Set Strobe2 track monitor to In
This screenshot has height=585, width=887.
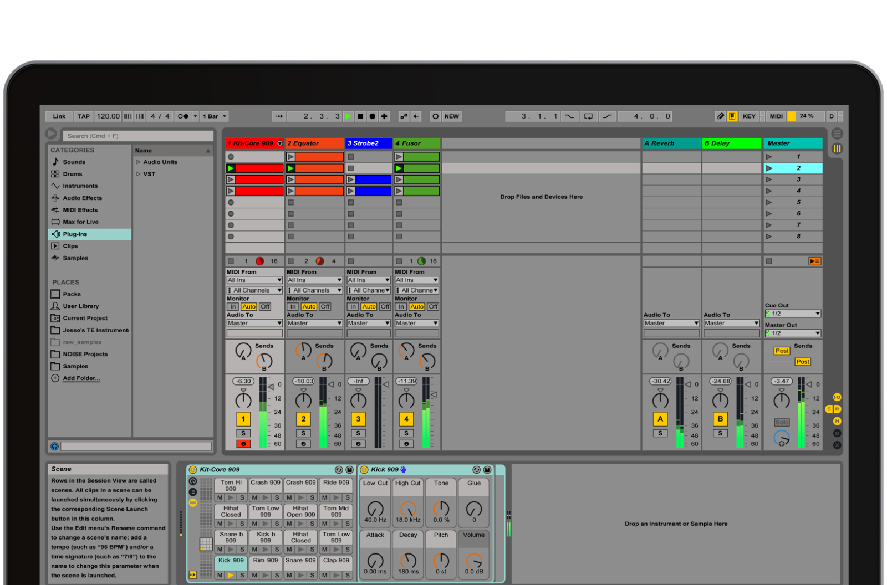353,307
